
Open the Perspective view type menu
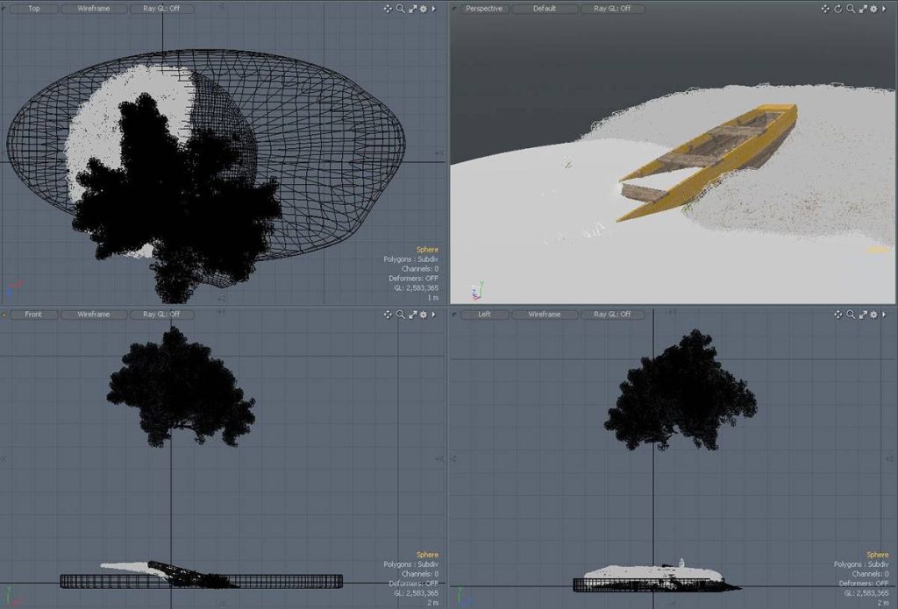pos(484,9)
